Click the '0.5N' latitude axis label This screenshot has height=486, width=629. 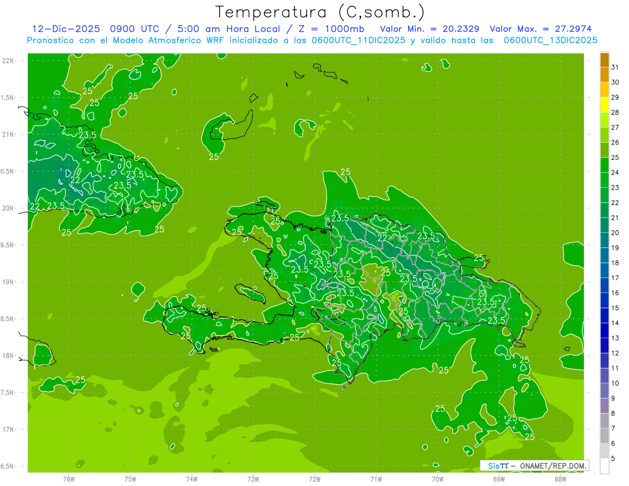(x=8, y=171)
